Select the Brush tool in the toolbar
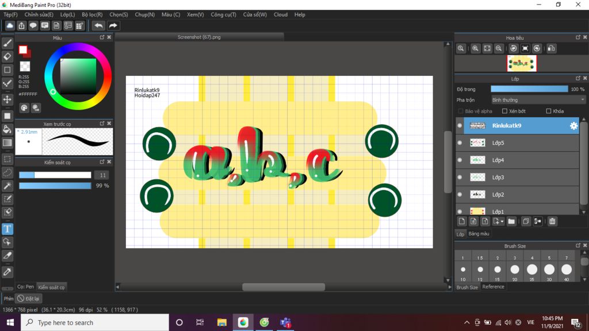589x331 pixels. 7,43
